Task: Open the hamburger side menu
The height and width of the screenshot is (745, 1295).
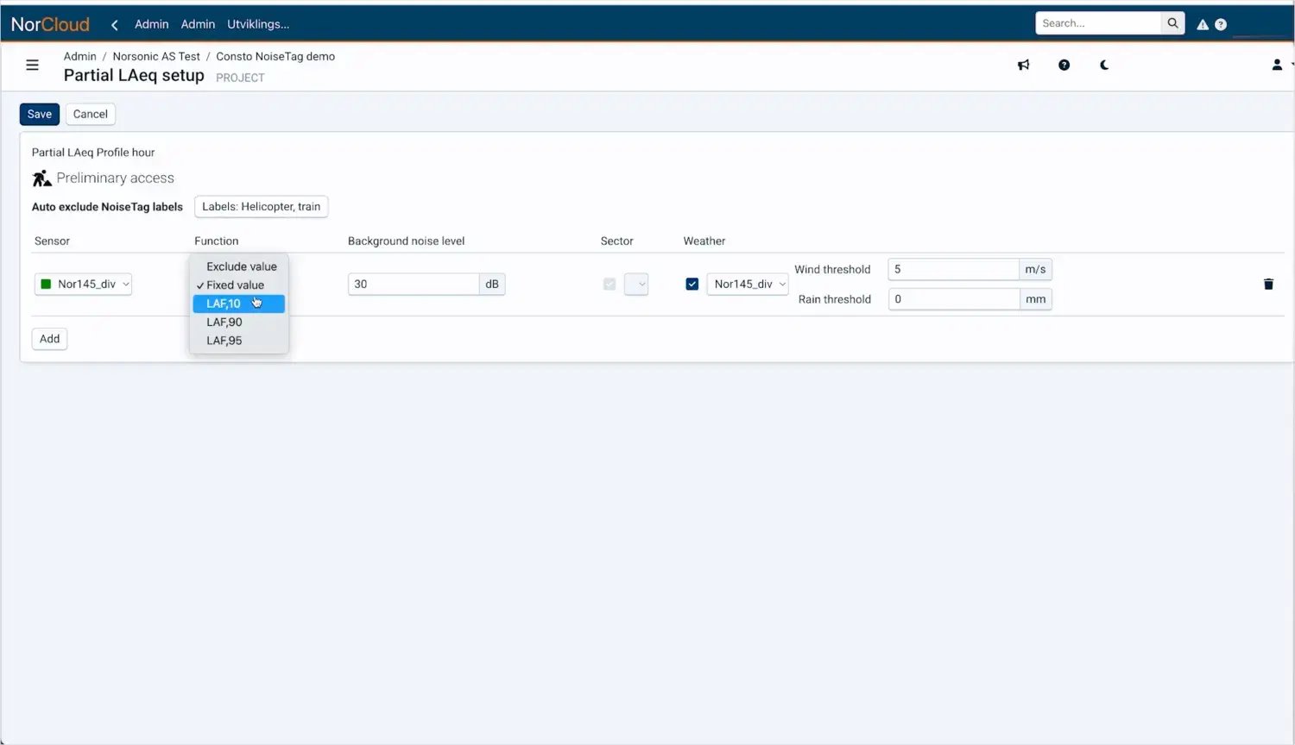Action: (32, 65)
